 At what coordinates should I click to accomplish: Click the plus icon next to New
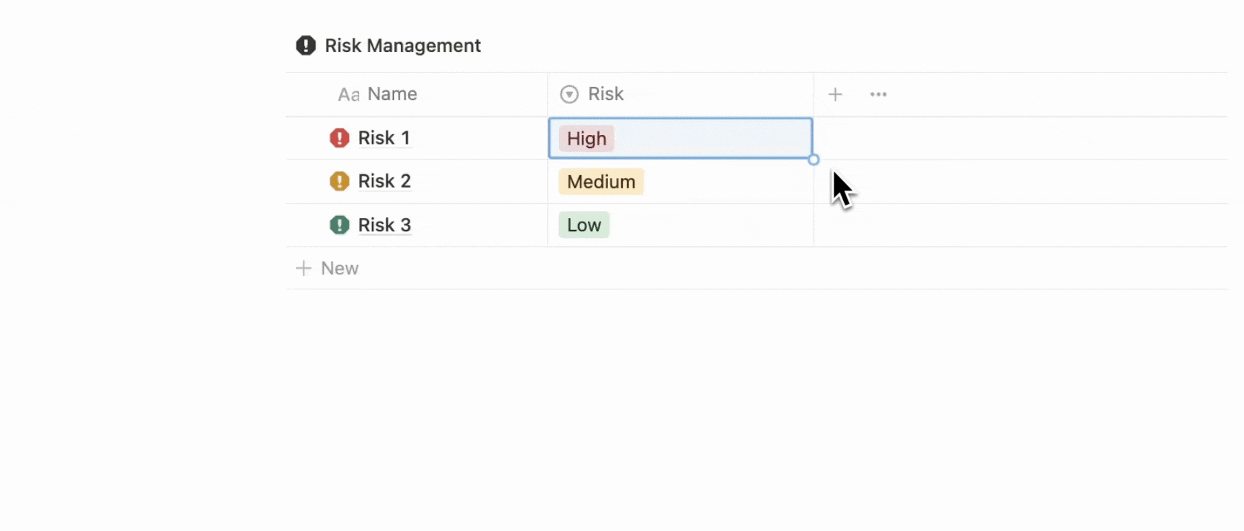304,268
